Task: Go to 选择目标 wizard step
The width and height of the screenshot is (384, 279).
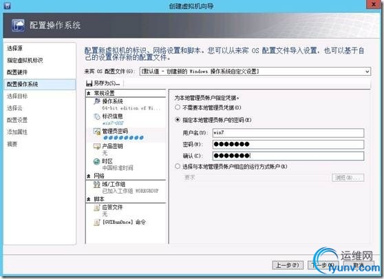Action: click(17, 96)
